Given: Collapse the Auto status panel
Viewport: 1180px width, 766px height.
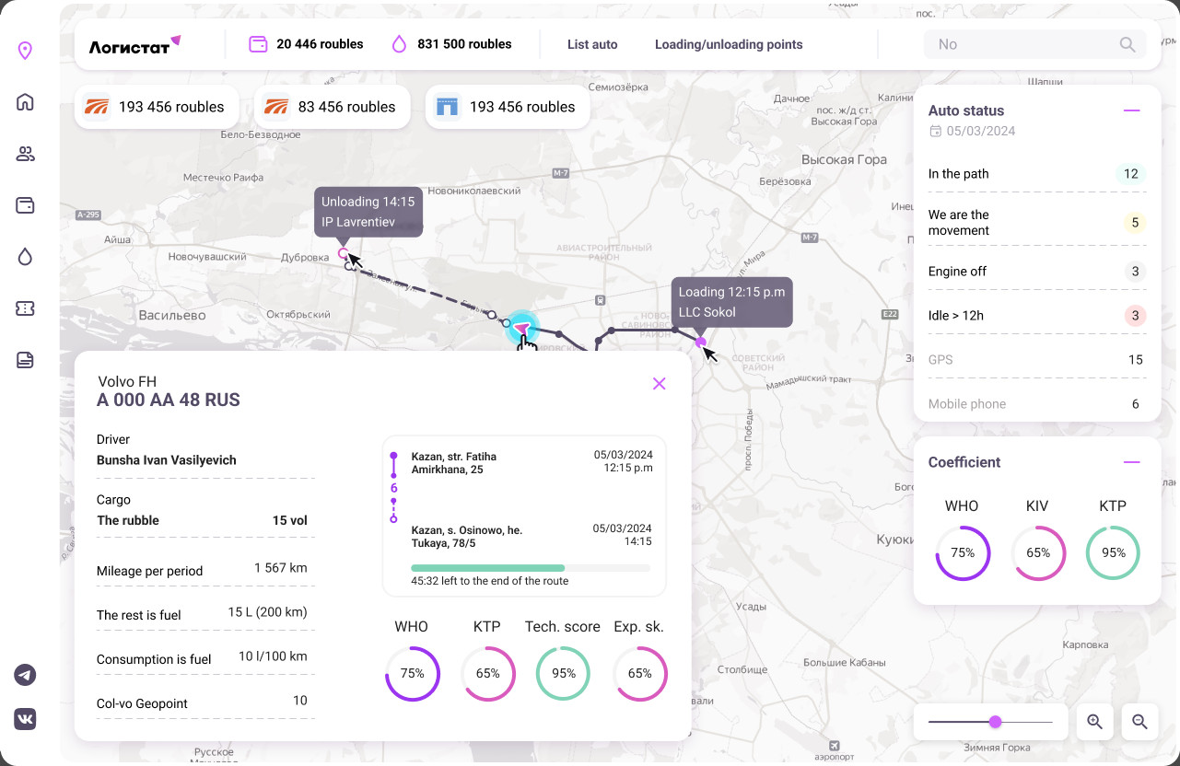Looking at the screenshot, I should click(x=1132, y=110).
